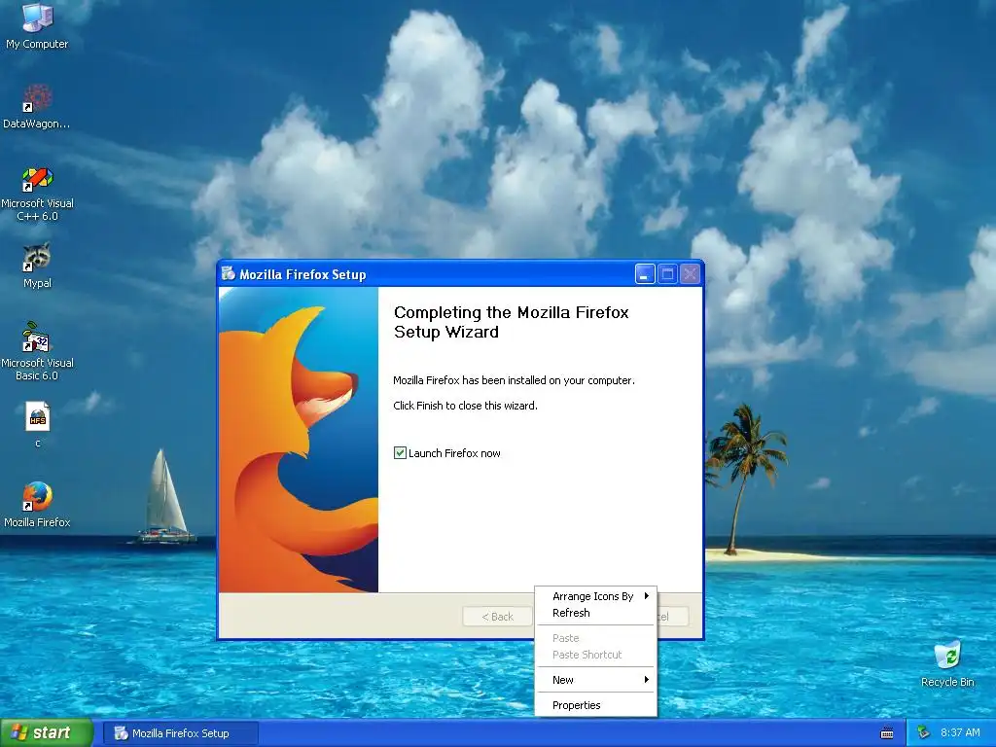Open Properties from the context menu
The image size is (996, 747).
[596, 705]
